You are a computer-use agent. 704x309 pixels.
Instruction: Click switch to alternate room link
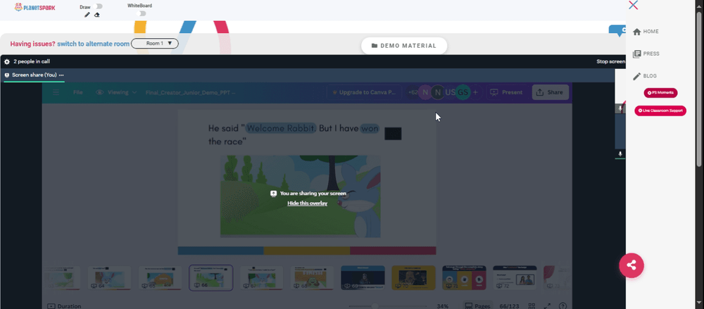[x=94, y=44]
